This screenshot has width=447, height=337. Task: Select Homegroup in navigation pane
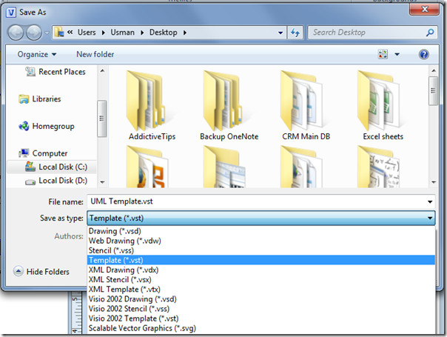coord(47,126)
